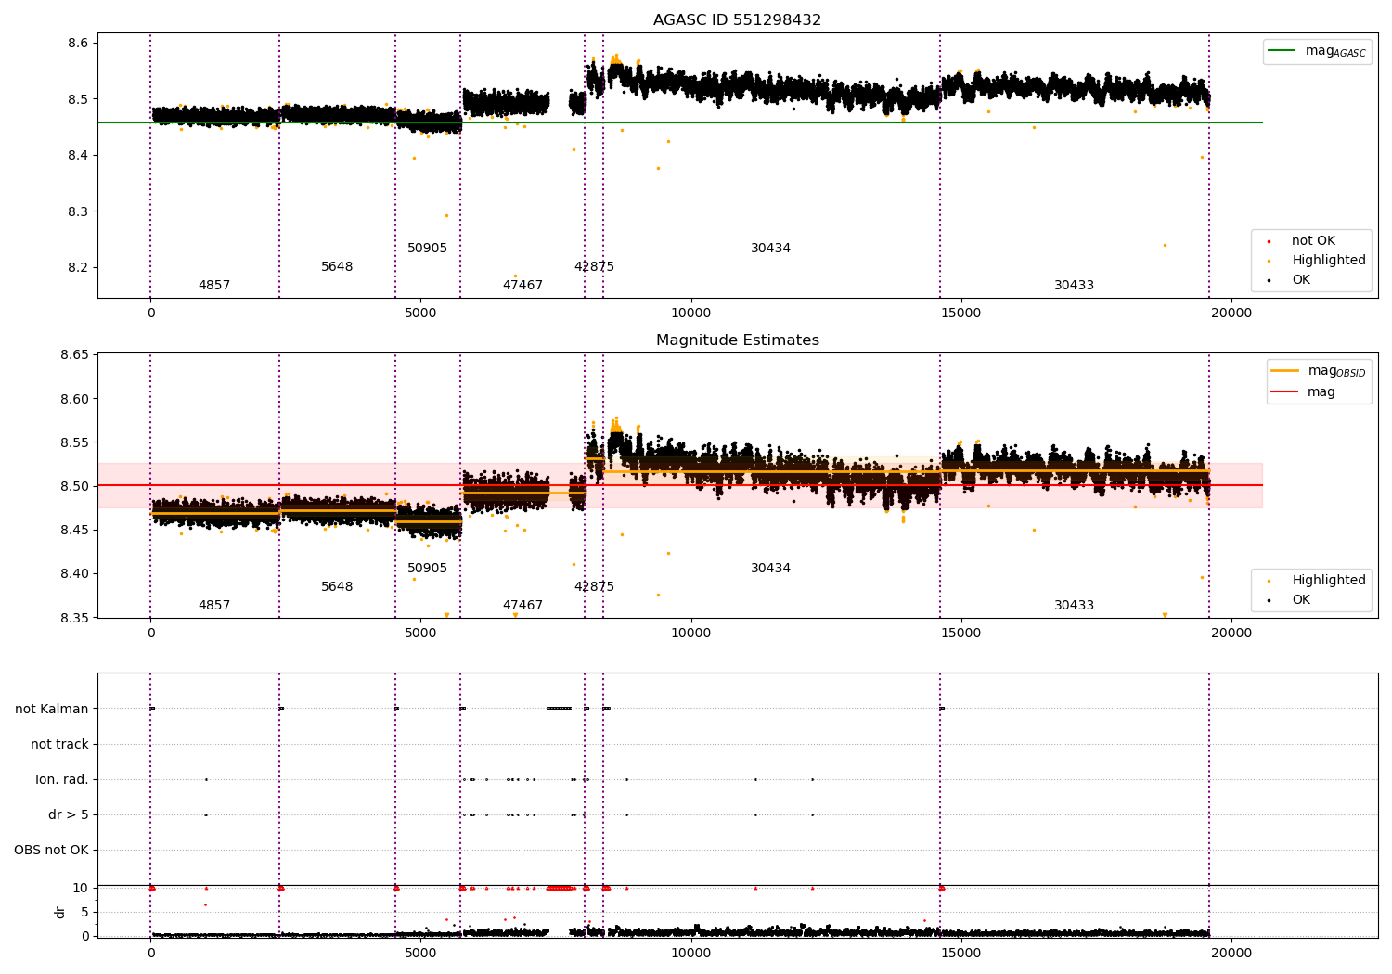Viewport: 1392px width, 974px height.
Task: Click 'OK' entry in the Magnitude Estimates legend
Action: 1301,600
